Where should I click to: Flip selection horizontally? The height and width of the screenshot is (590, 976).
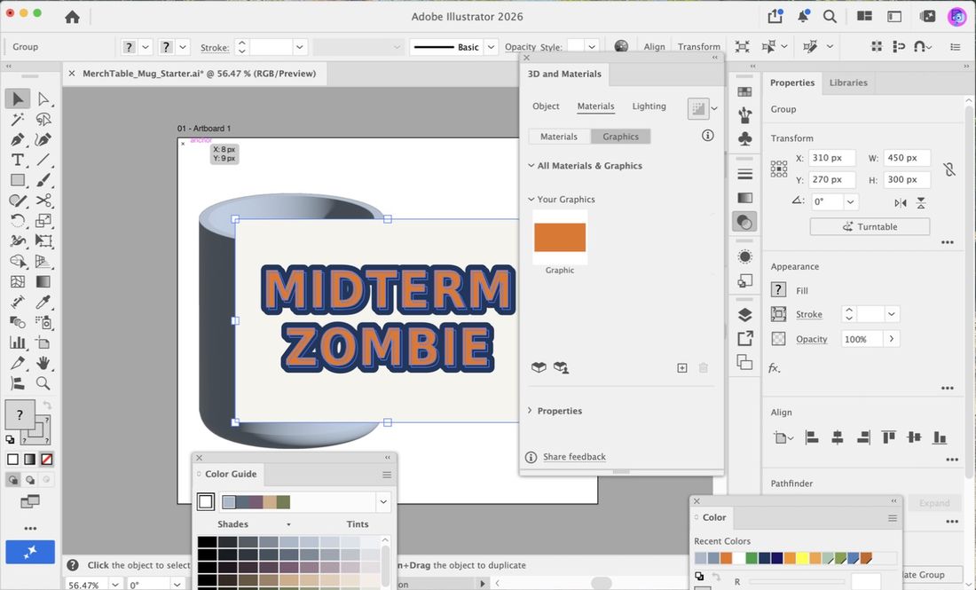(900, 203)
